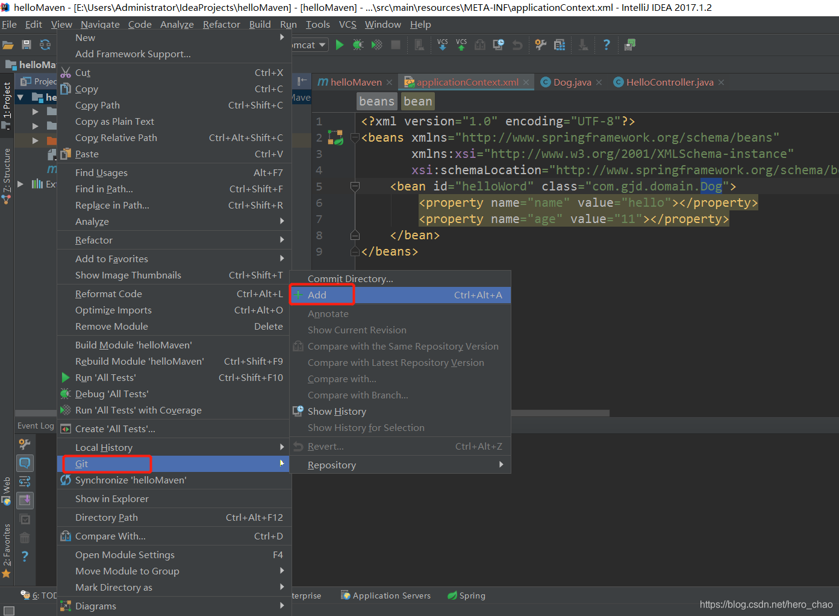Open the Web tool window tab

coord(7,491)
